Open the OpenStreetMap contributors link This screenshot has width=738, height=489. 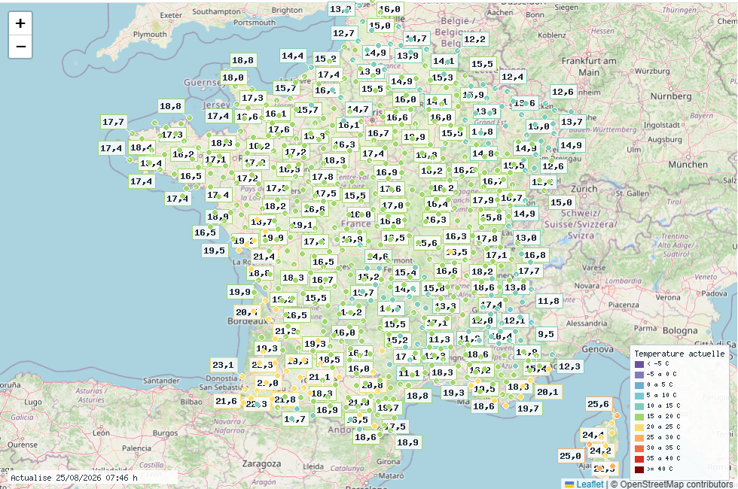[676, 484]
